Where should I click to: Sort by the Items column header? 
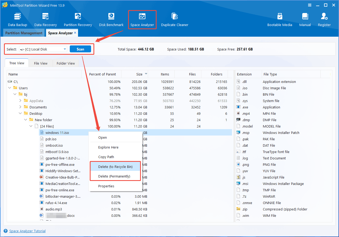coord(161,74)
